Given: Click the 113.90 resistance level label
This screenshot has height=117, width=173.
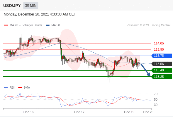Looking at the screenshot, I should pos(159,49).
